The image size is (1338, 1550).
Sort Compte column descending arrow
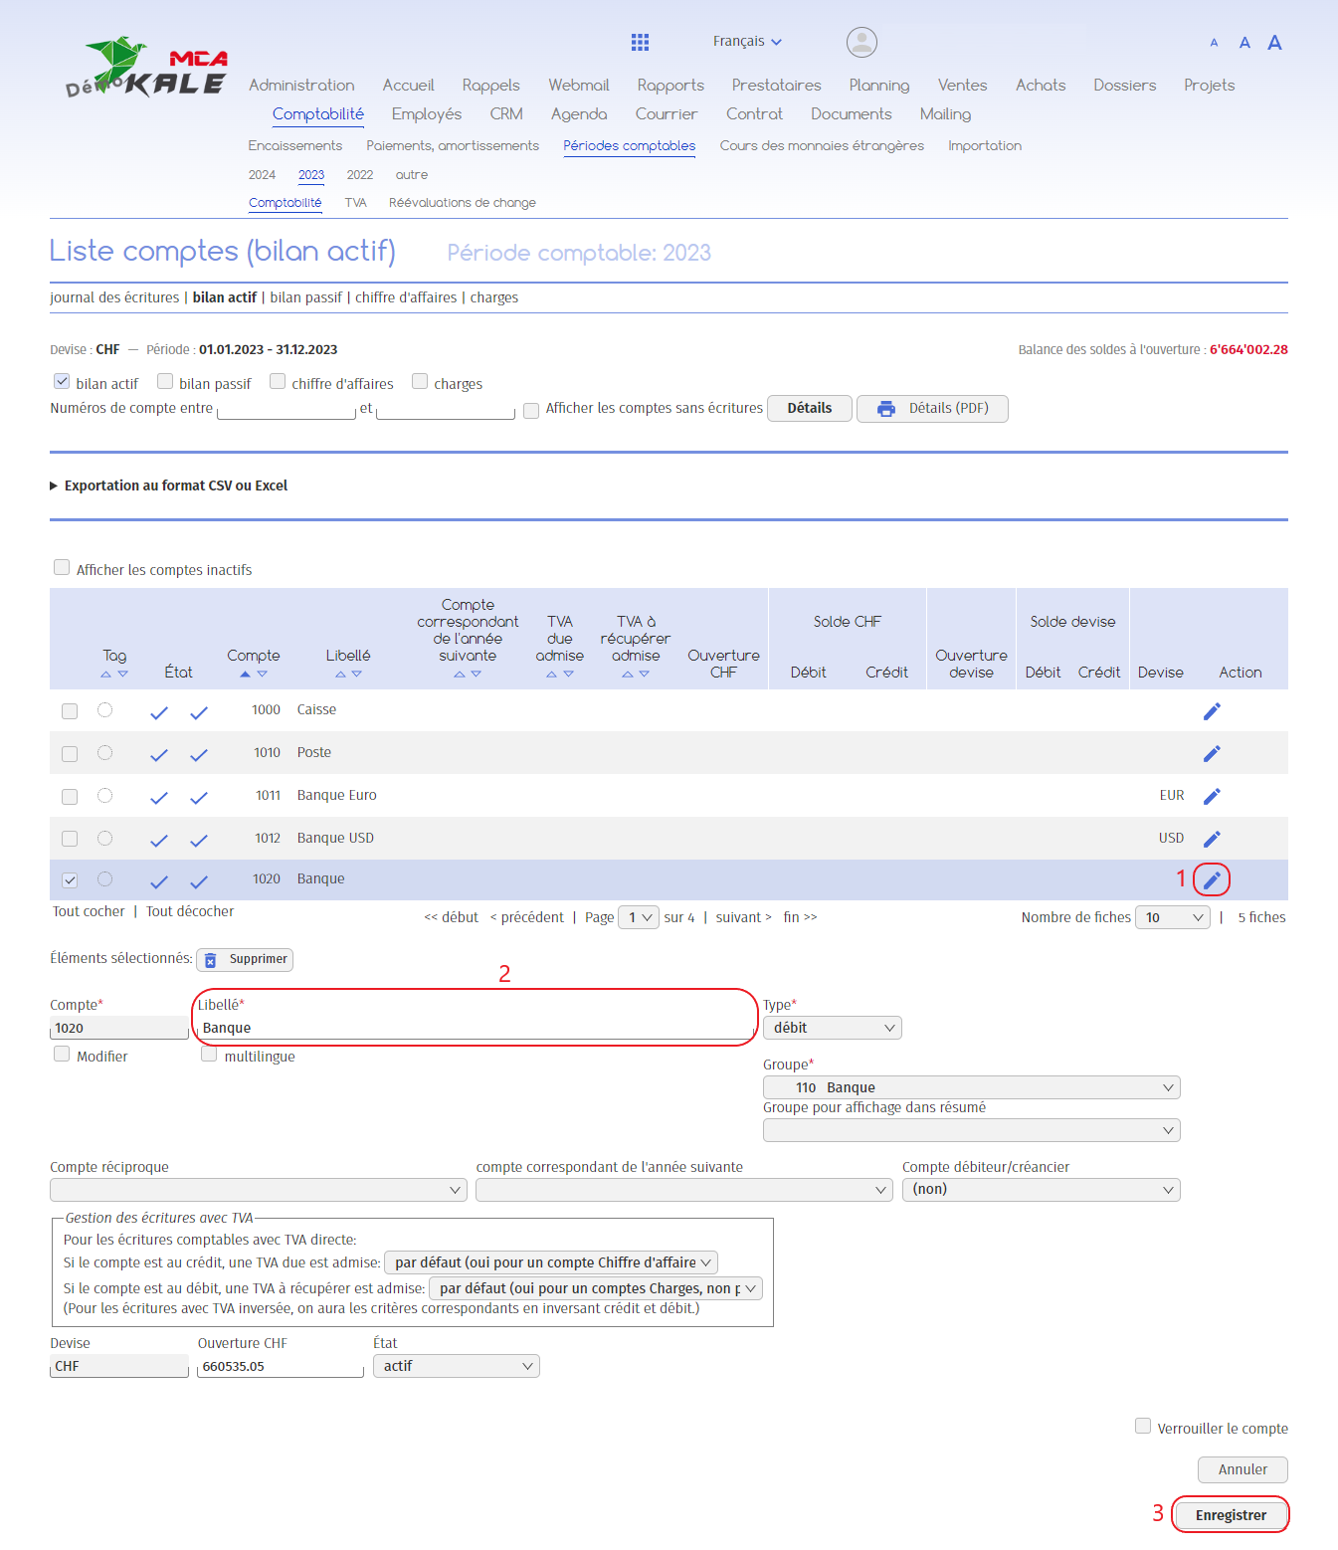(263, 675)
